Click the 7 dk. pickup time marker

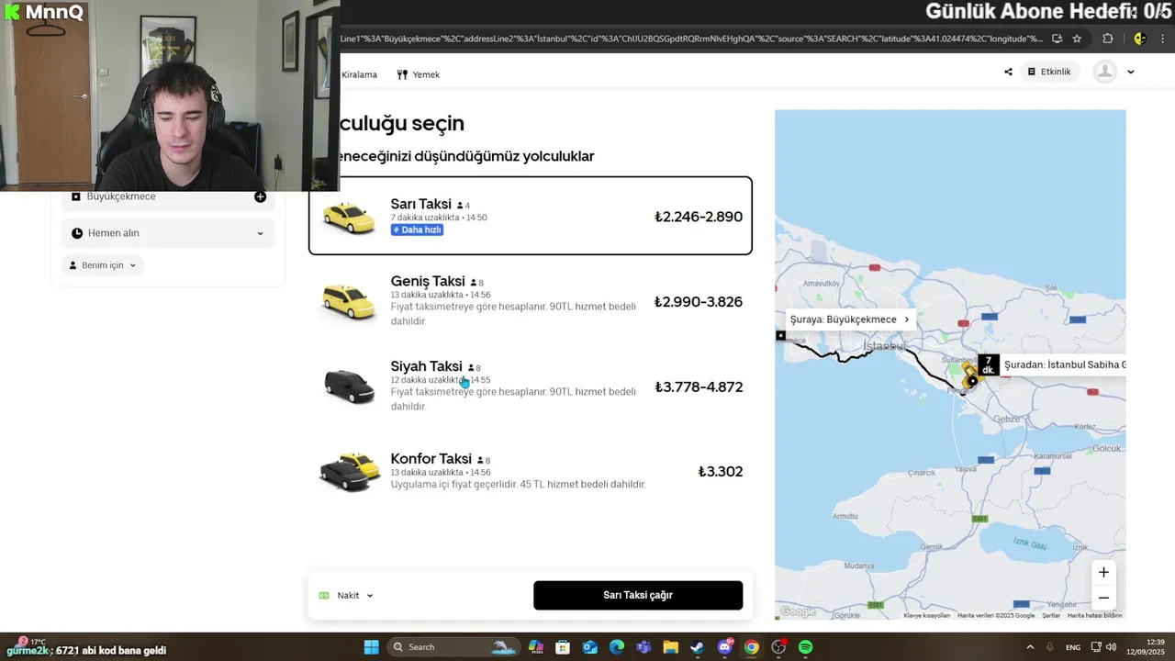[x=988, y=364]
